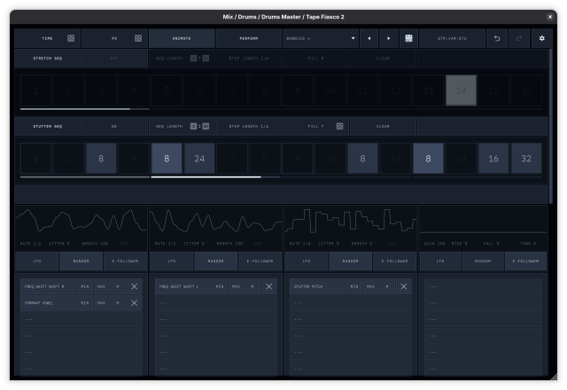Open third modulator RATE 1/4 selector
Screen dimensions: 567x390
[299, 244]
